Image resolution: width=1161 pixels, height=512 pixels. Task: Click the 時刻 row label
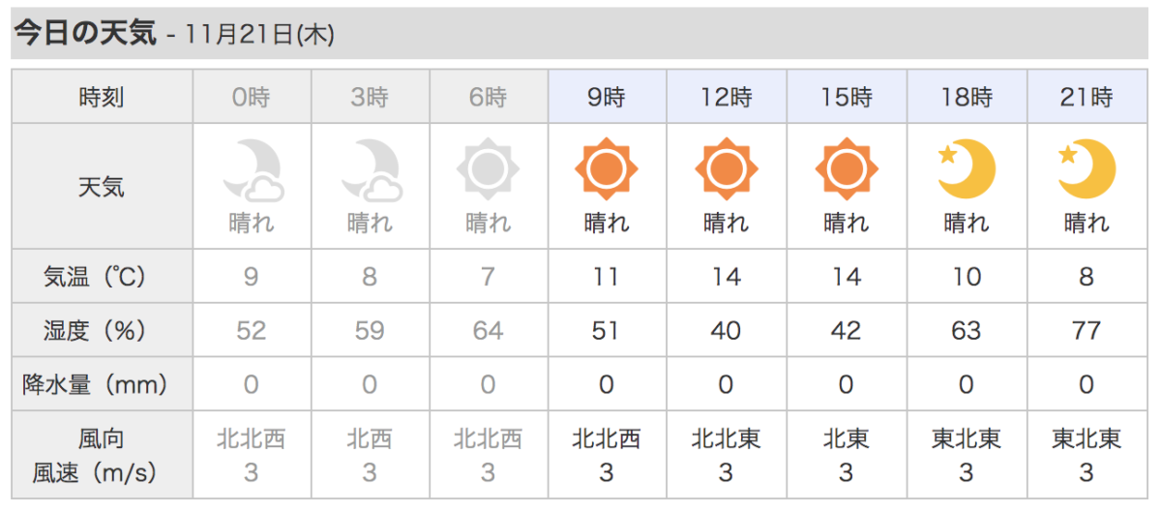pyautogui.click(x=102, y=97)
